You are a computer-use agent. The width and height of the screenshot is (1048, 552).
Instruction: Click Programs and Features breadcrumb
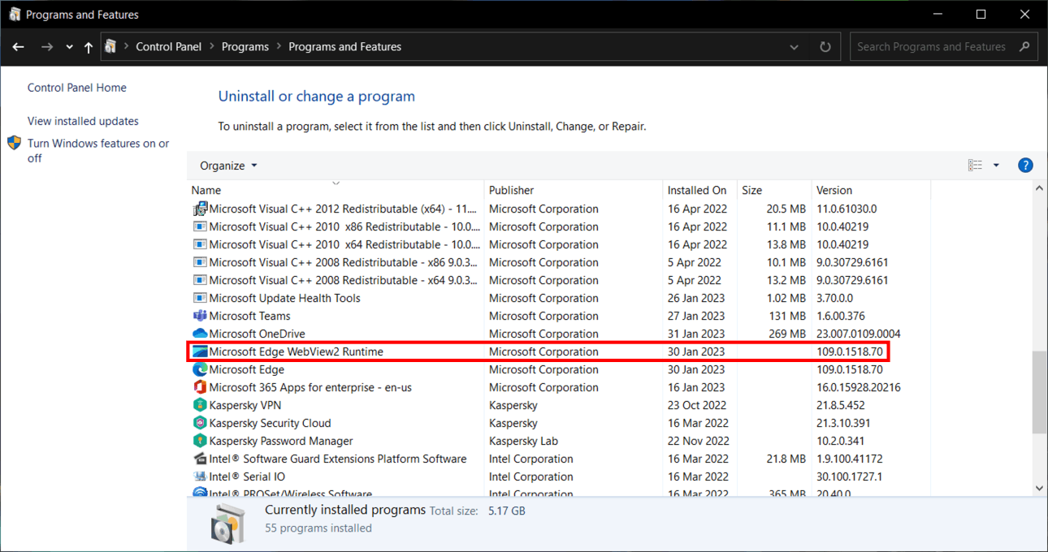click(x=345, y=47)
